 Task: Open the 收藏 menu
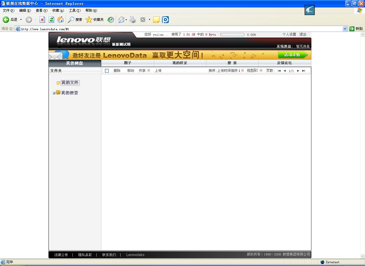coord(58,11)
